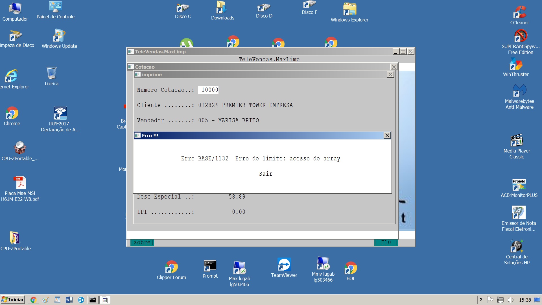Click the Numero Cotacao field 10000
The height and width of the screenshot is (305, 542).
coord(208,90)
